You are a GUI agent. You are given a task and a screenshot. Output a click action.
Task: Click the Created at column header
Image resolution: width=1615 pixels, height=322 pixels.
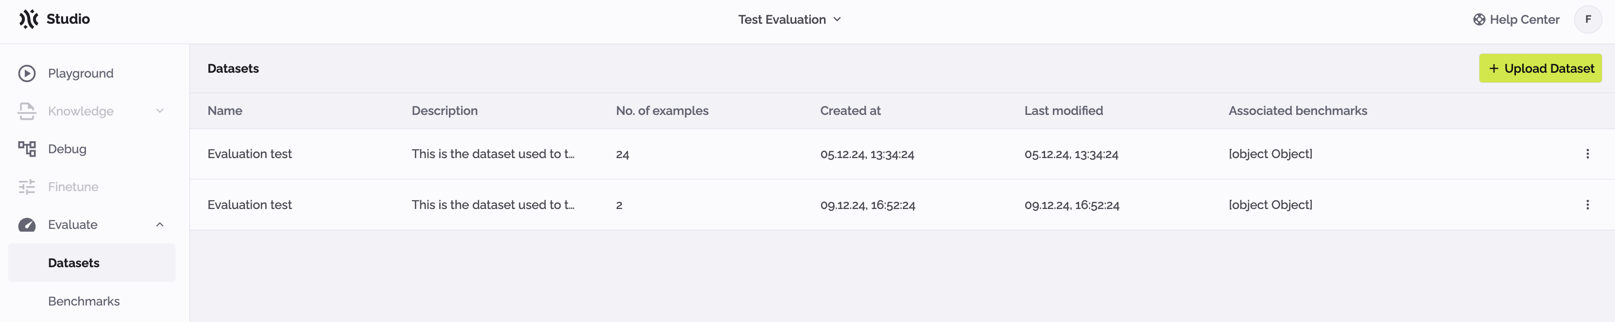coord(850,111)
